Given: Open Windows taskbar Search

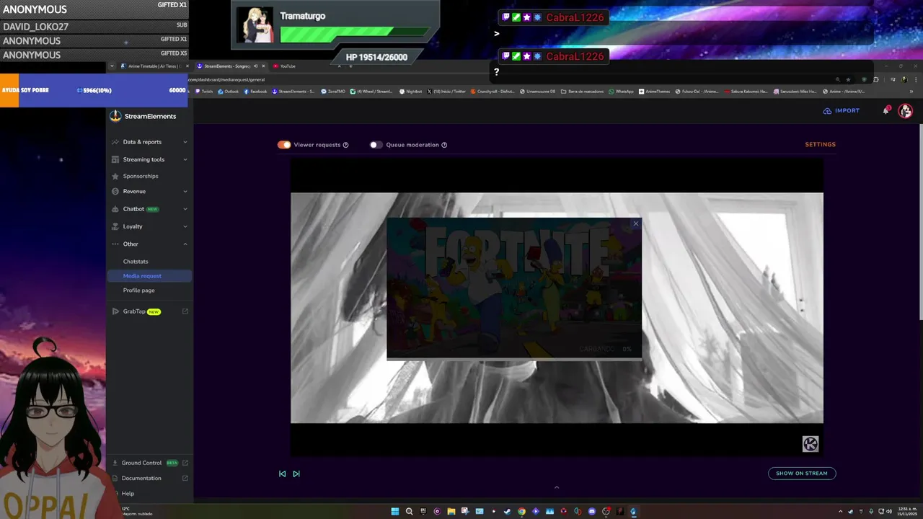Looking at the screenshot, I should point(409,512).
